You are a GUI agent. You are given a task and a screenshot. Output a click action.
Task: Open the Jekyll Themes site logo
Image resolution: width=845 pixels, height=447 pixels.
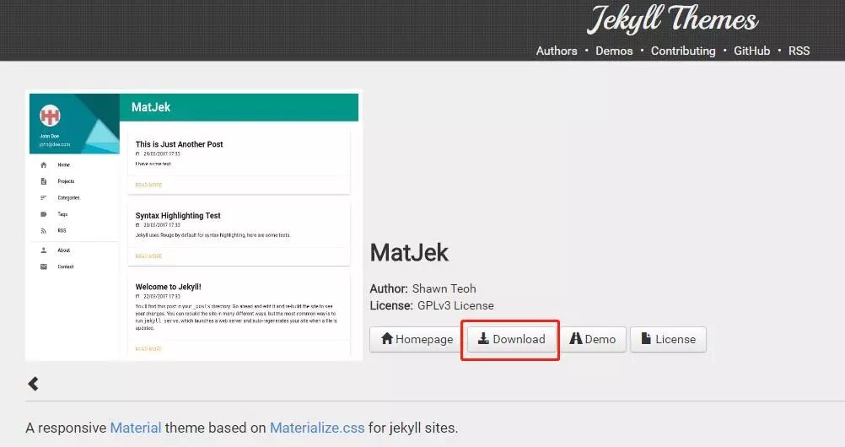(673, 19)
